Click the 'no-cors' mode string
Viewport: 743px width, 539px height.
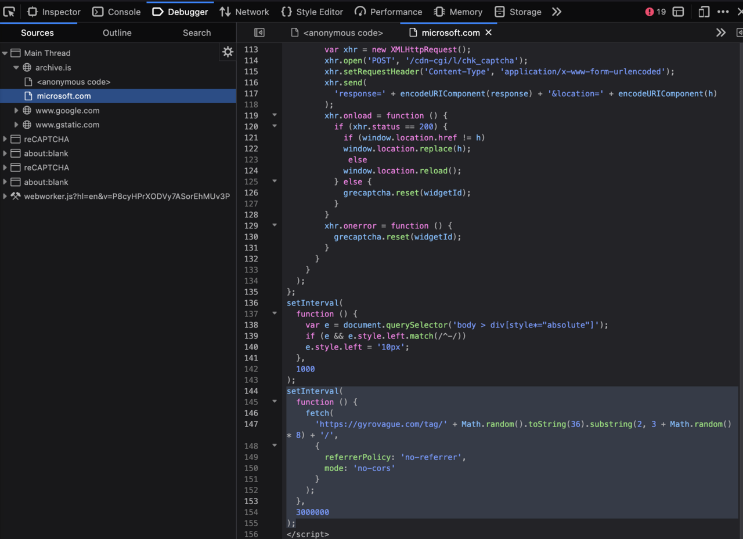[x=374, y=468]
